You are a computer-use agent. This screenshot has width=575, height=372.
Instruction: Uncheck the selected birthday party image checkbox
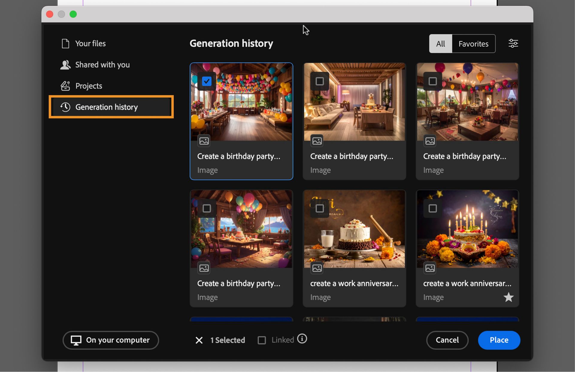pos(207,81)
